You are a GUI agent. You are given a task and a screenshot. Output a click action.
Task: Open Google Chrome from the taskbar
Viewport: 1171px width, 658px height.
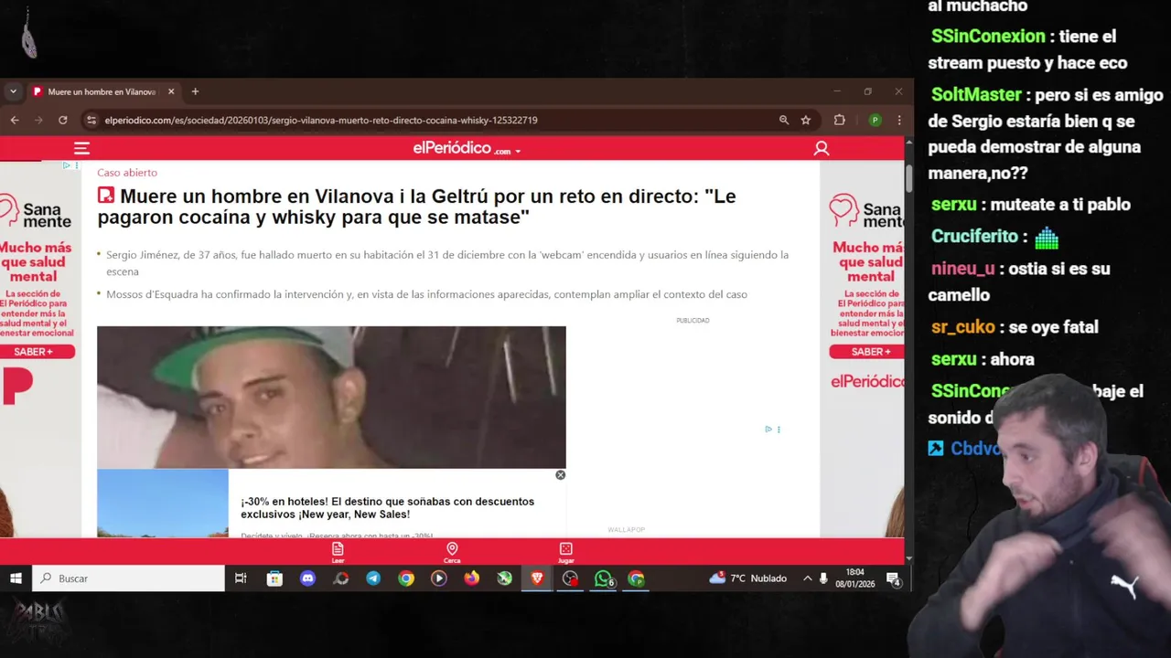(406, 578)
